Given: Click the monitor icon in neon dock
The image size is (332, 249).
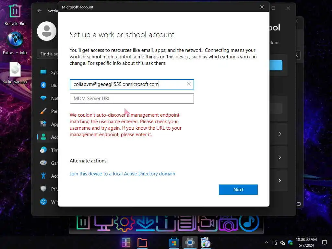Looking at the screenshot, I should point(103,223).
